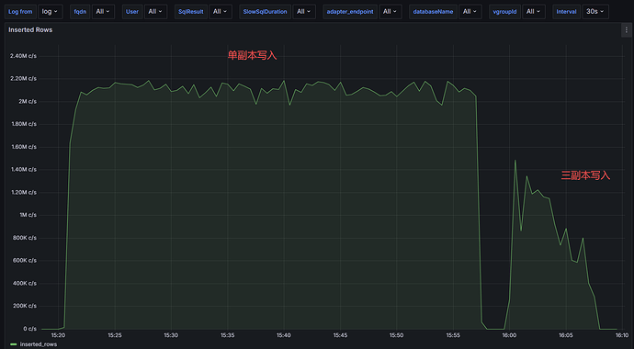Image resolution: width=634 pixels, height=349 pixels.
Task: Click the 2.40M c/s axis label
Action: pyautogui.click(x=24, y=56)
